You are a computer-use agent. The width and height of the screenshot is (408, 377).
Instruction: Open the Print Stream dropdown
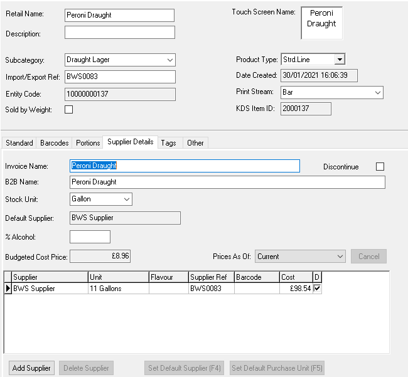coord(377,92)
